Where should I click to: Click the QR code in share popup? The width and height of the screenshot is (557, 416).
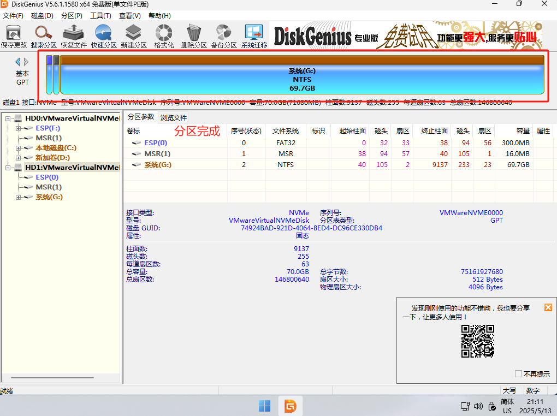[477, 341]
